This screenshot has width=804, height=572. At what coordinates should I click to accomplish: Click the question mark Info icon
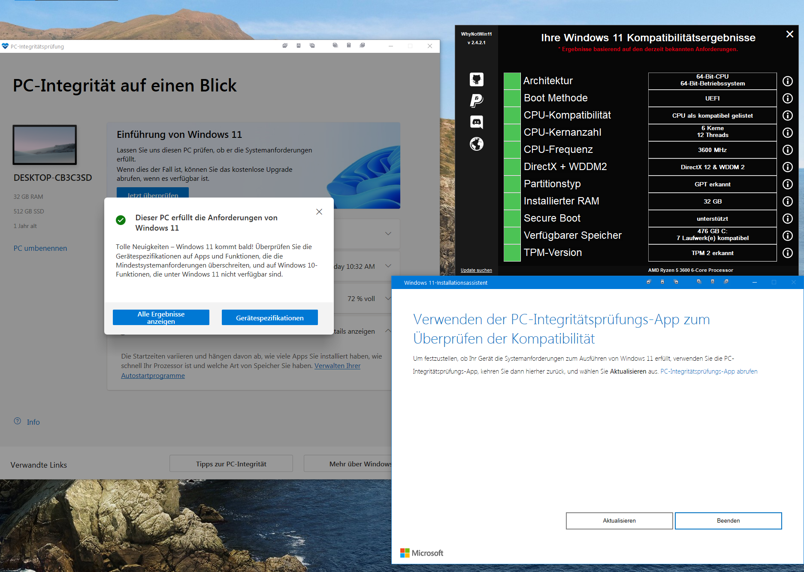click(x=18, y=421)
